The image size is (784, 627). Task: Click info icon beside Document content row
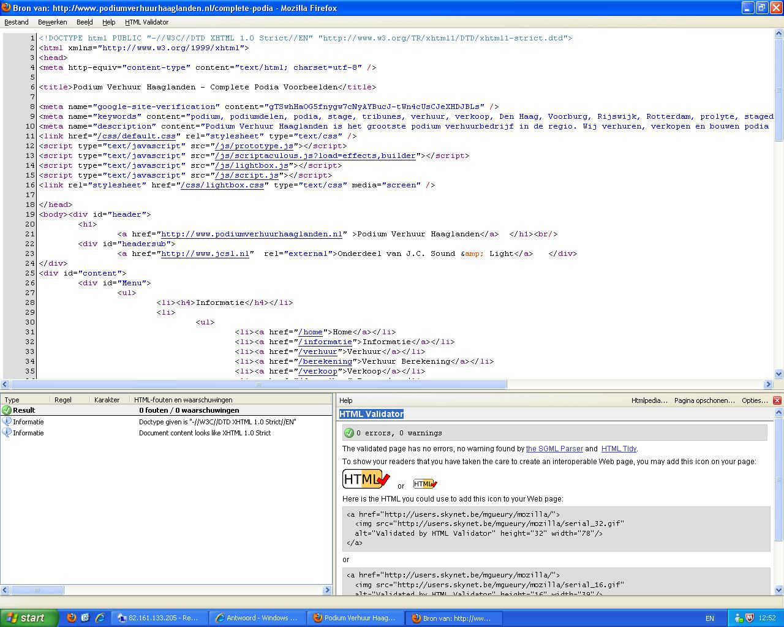(7, 433)
